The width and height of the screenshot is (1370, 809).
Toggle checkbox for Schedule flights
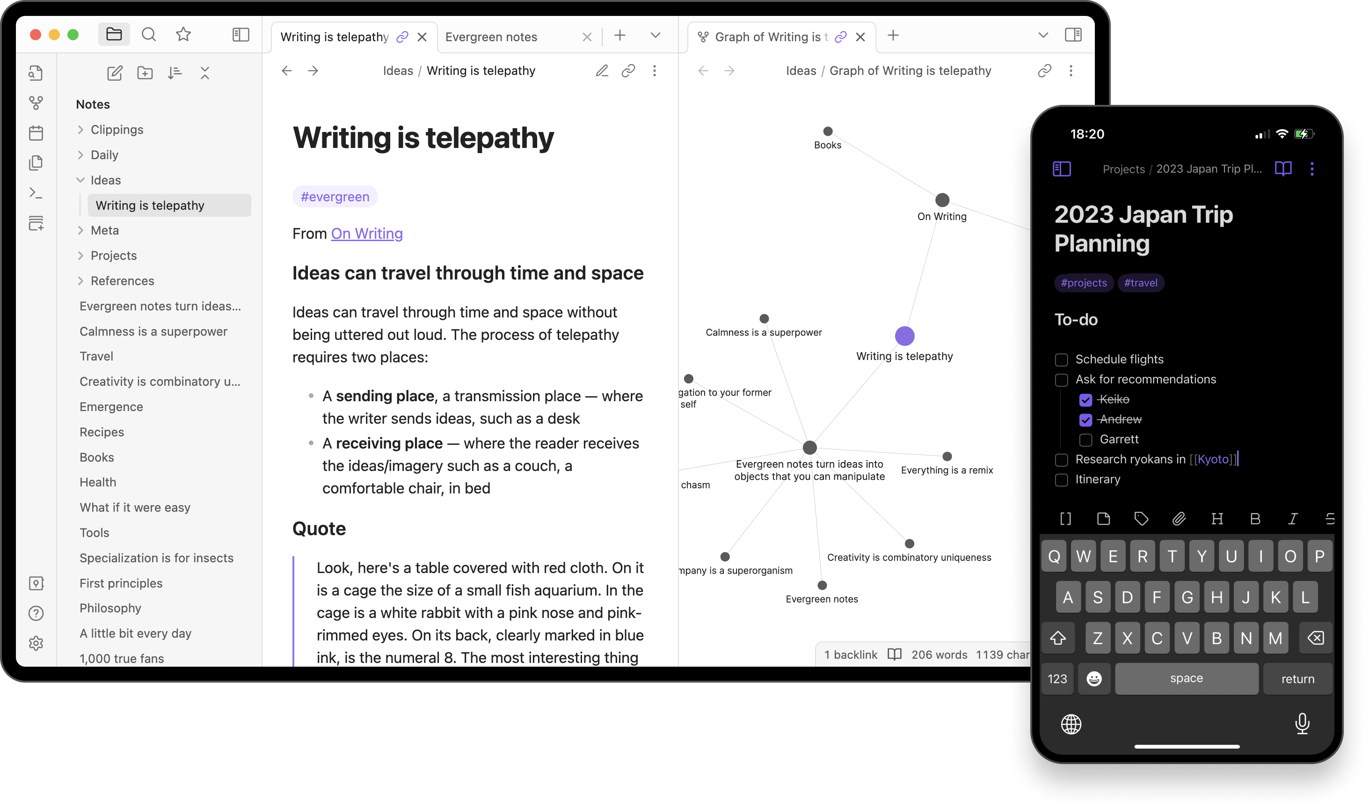pos(1060,358)
